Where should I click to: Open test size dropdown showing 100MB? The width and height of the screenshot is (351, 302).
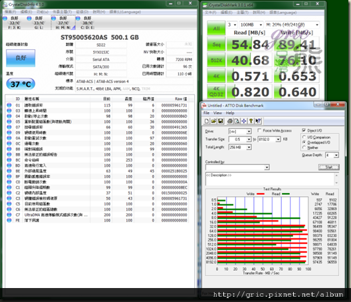pos(251,25)
